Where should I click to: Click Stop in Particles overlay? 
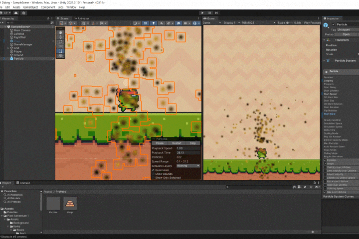192,143
